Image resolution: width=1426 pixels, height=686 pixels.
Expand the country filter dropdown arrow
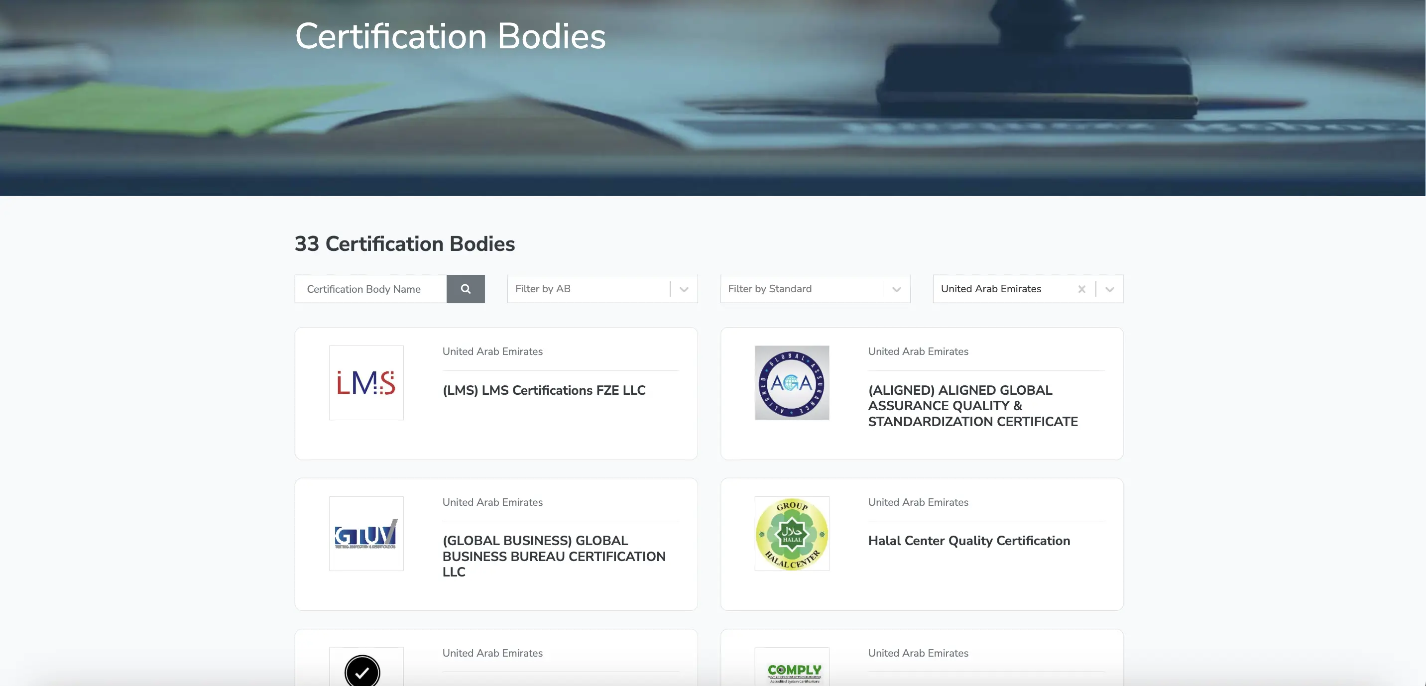(x=1109, y=289)
